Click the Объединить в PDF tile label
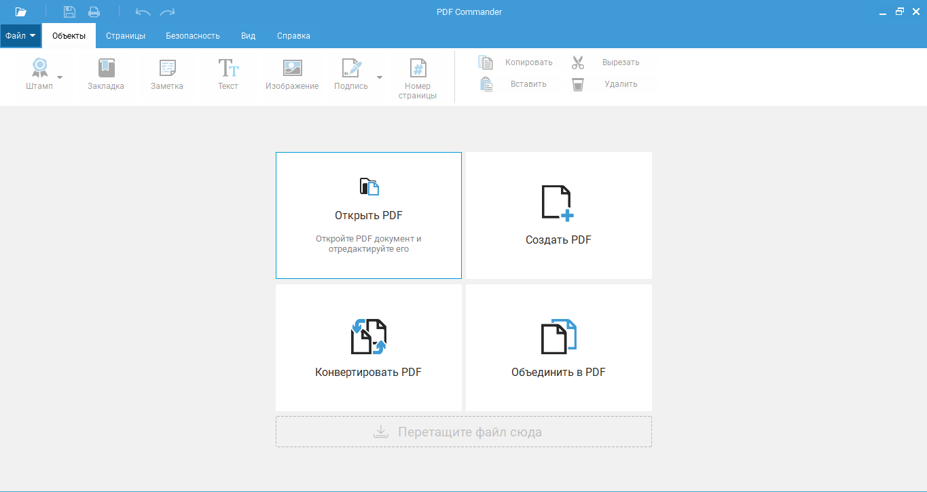The height and width of the screenshot is (492, 927). coord(558,373)
